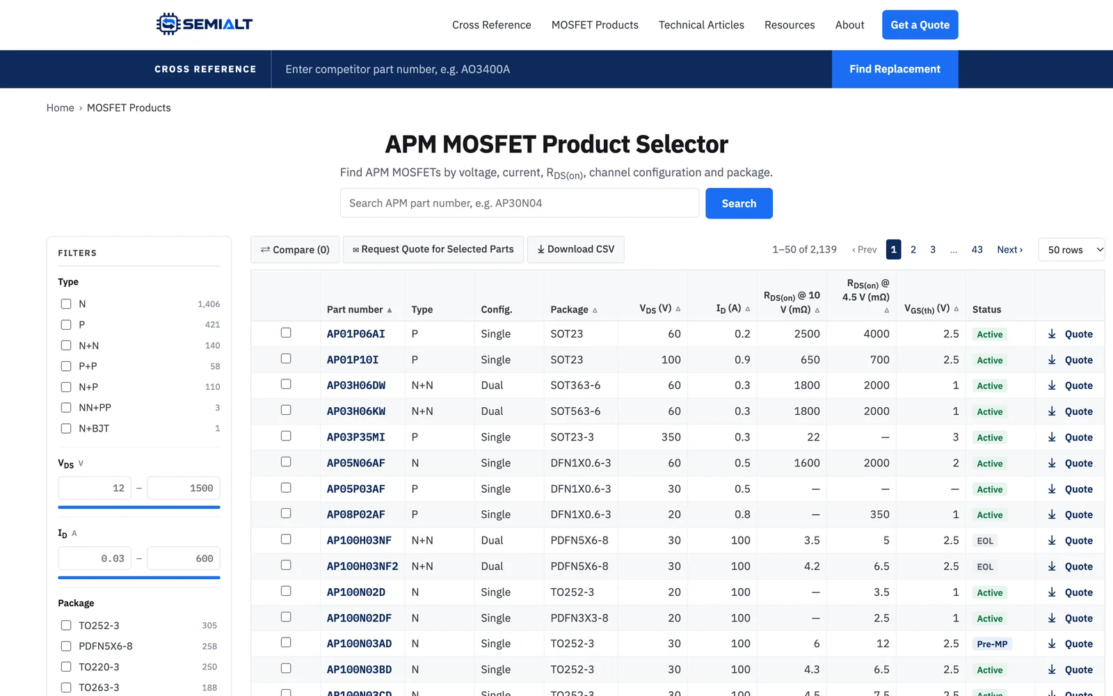Download datasheet icon for AP05P03AF row
This screenshot has width=1113, height=696.
pos(1052,489)
